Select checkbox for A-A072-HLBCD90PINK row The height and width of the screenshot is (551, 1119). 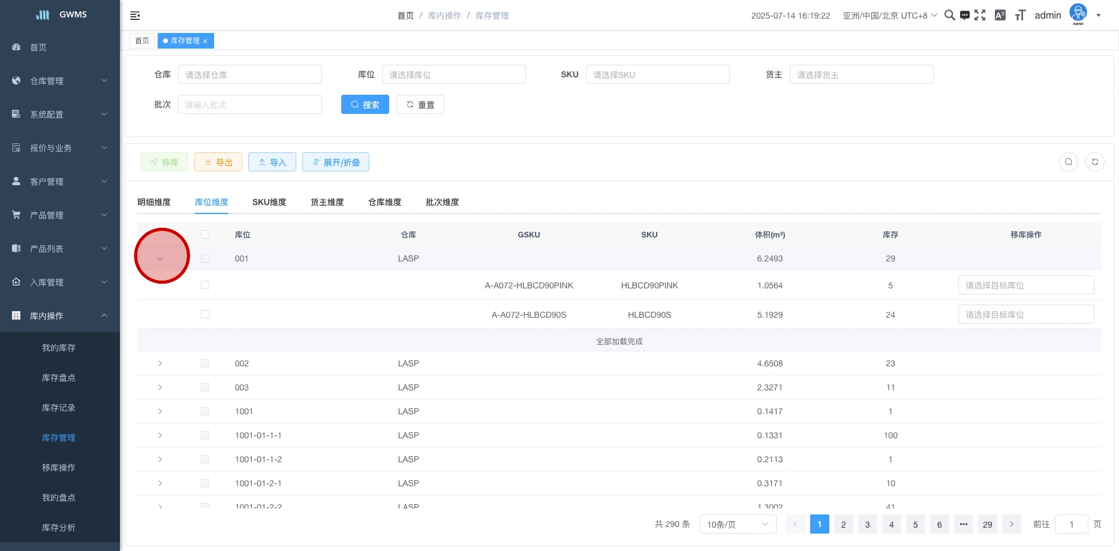click(x=205, y=285)
